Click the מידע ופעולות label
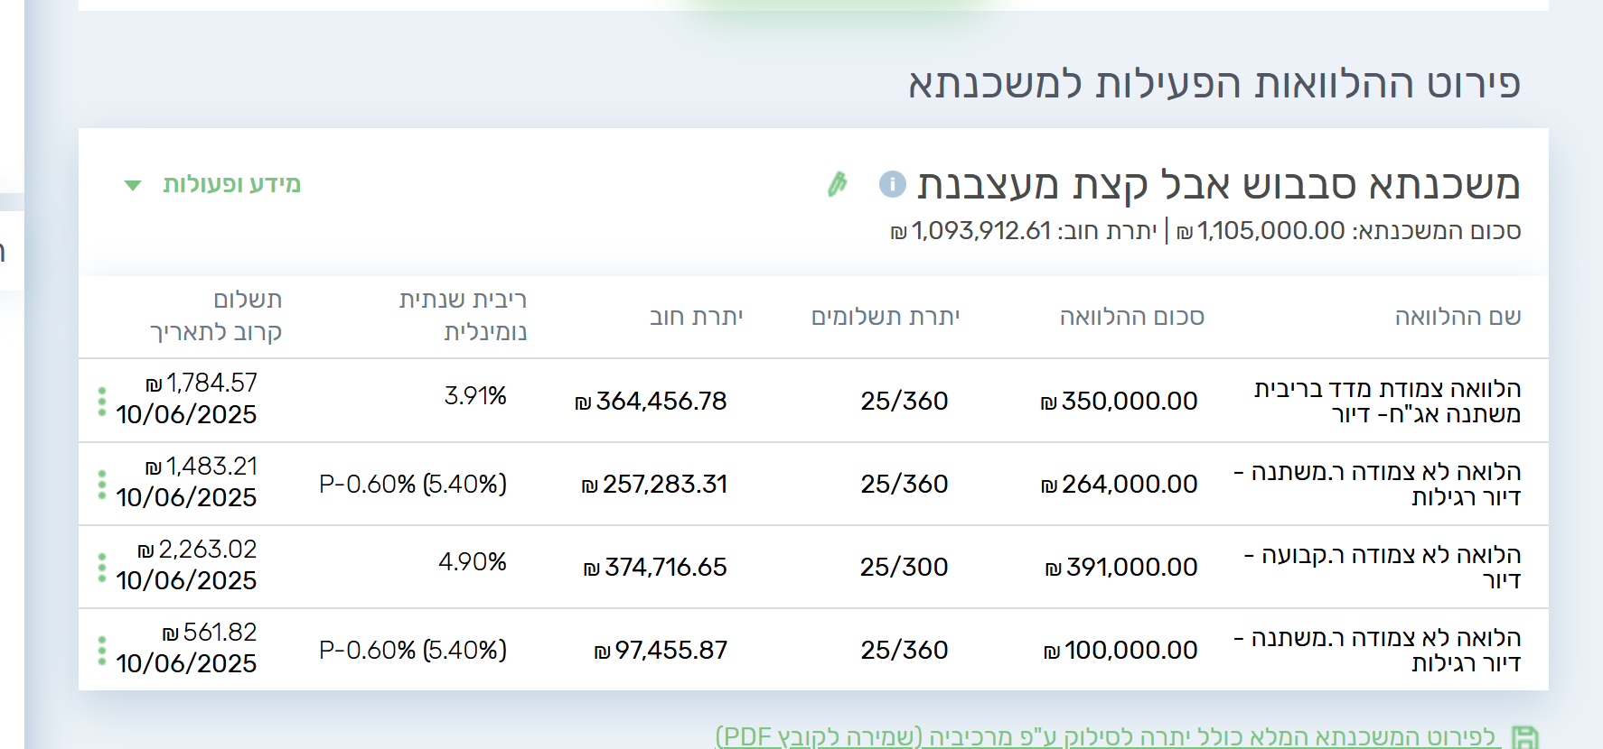 click(x=231, y=184)
